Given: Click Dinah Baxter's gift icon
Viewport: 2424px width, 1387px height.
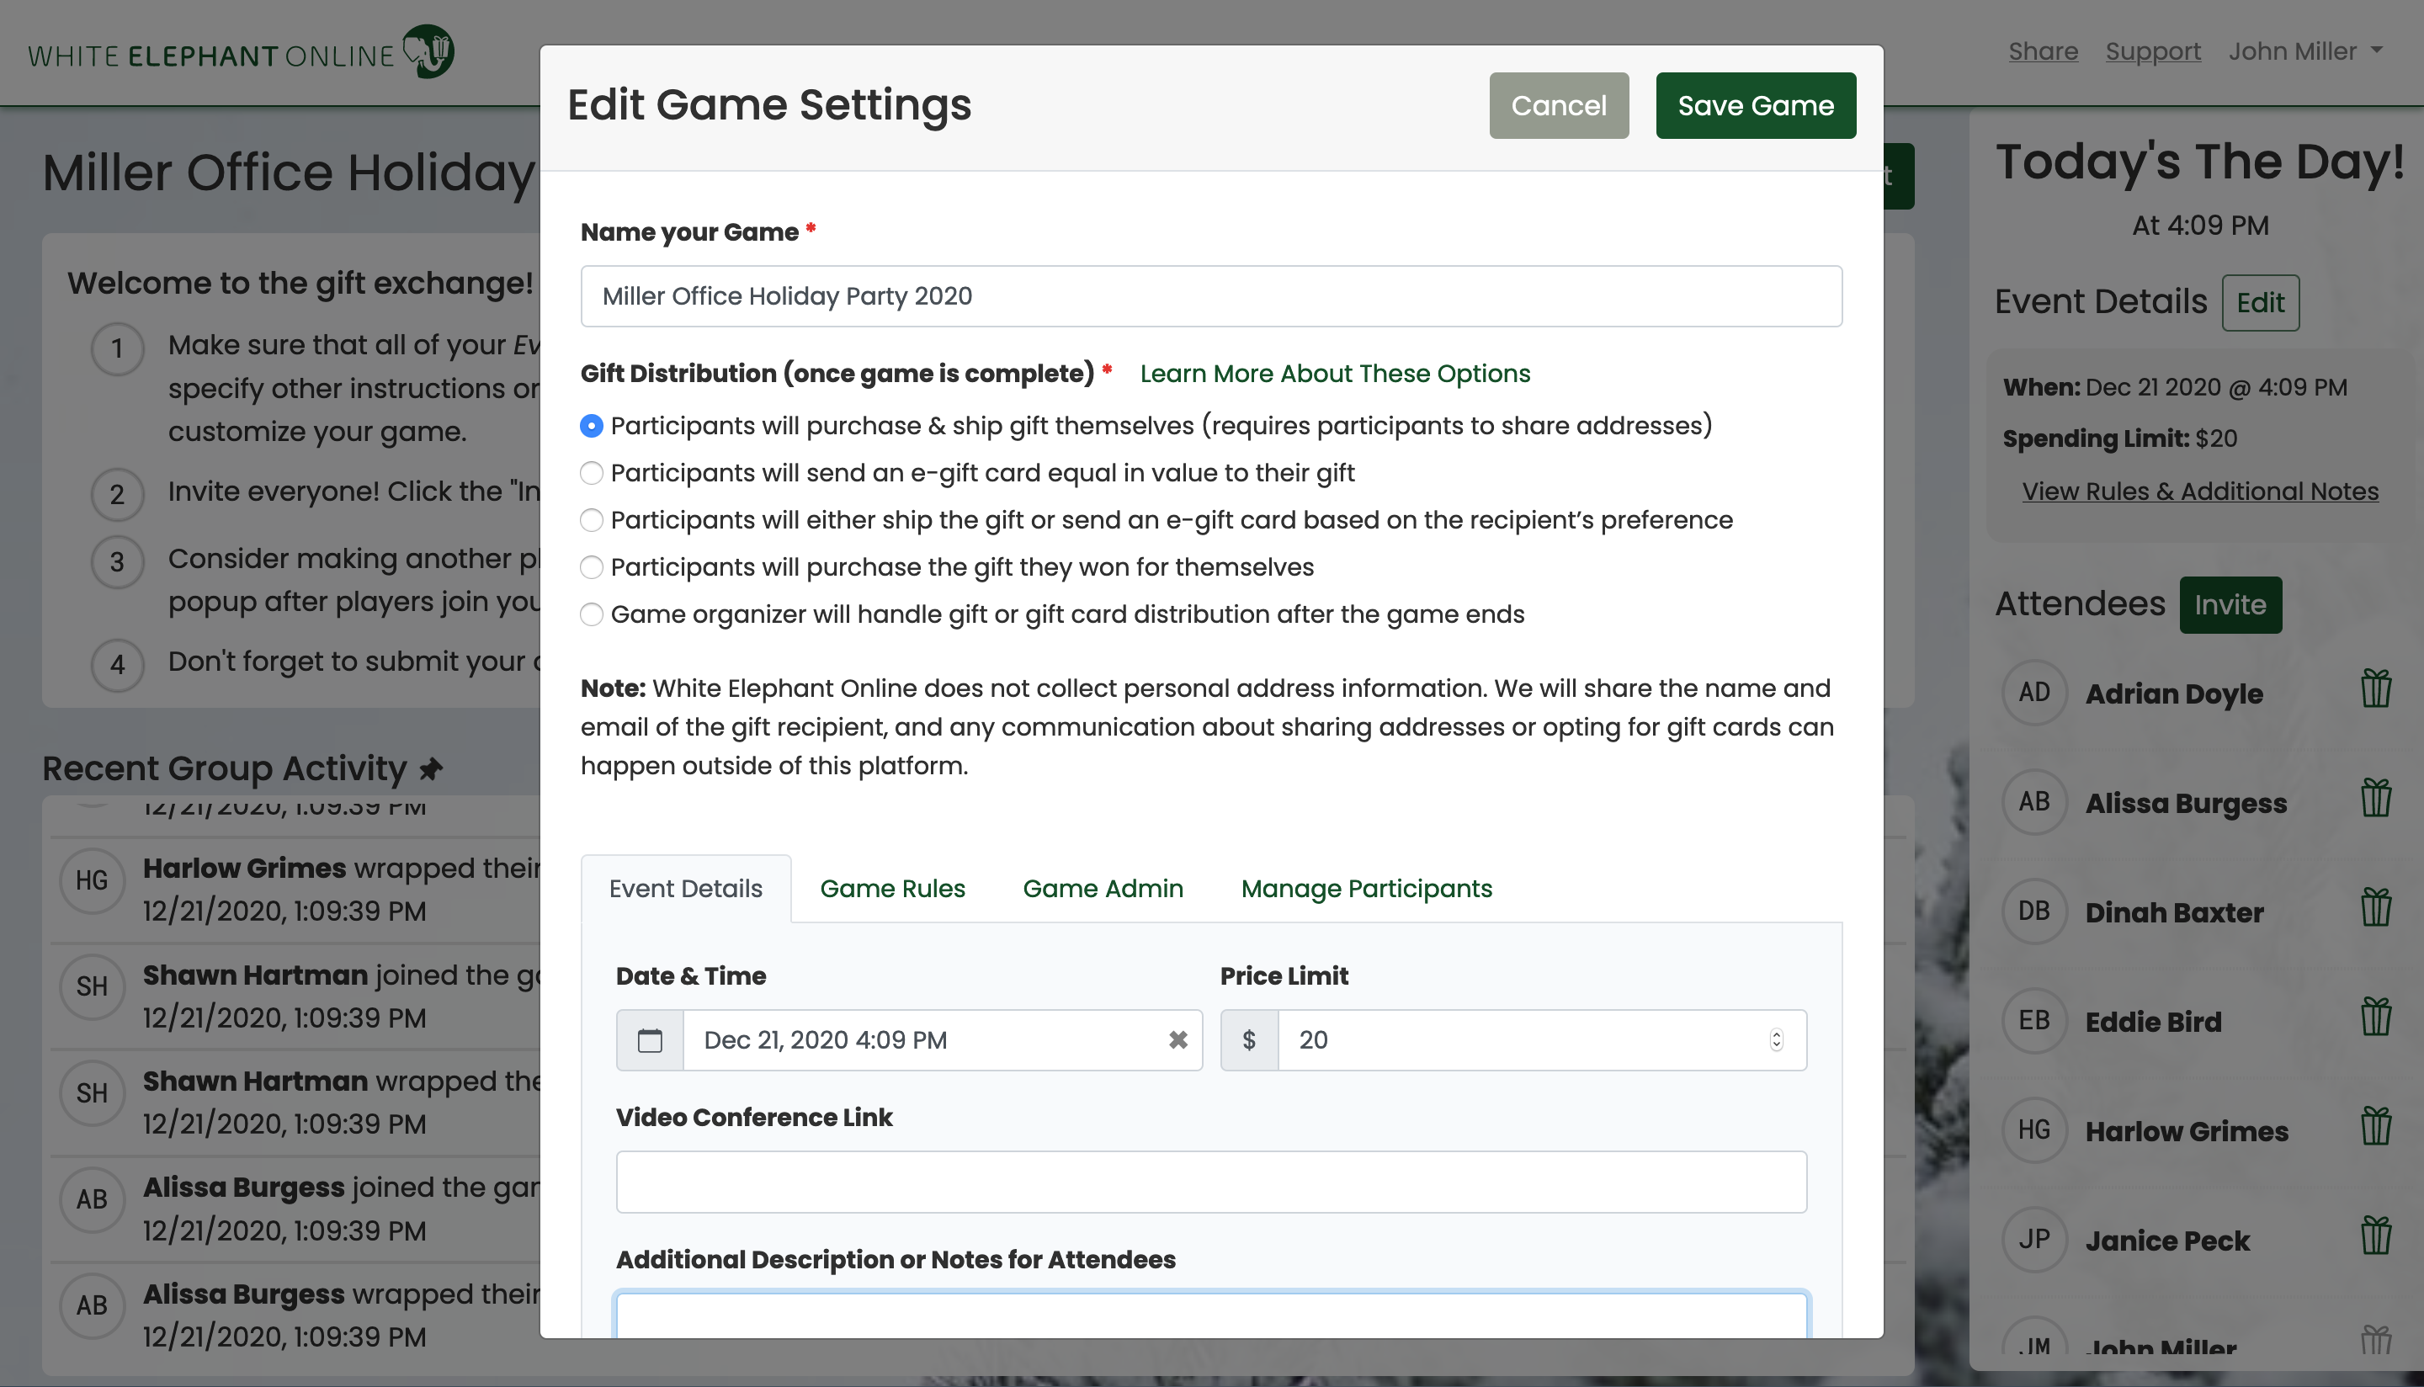Looking at the screenshot, I should (x=2375, y=907).
